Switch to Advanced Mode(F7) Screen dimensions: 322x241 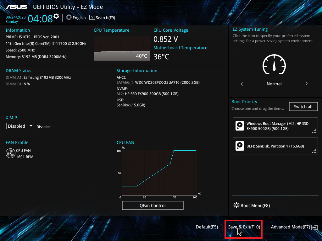click(290, 227)
